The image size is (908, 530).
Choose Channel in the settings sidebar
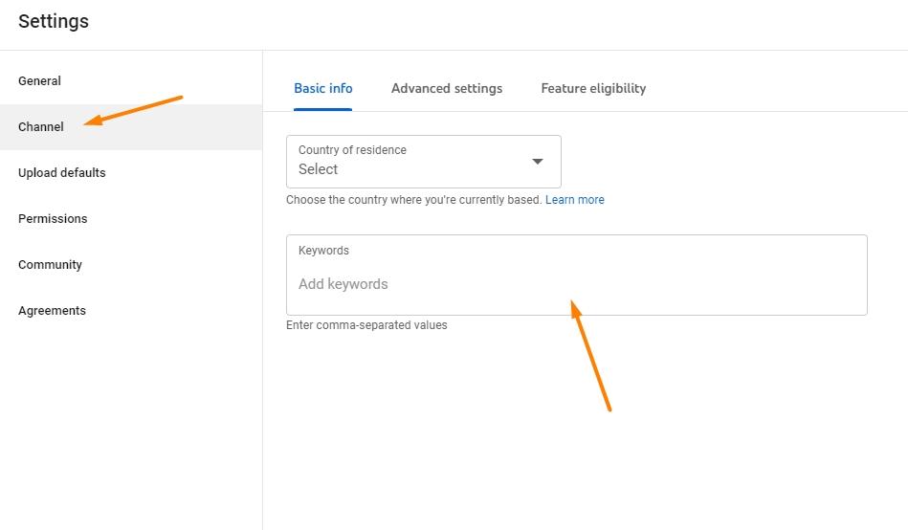tap(41, 127)
